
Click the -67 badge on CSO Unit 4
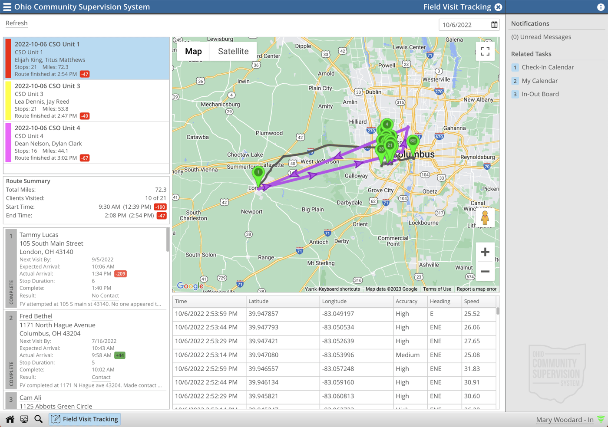tap(85, 158)
